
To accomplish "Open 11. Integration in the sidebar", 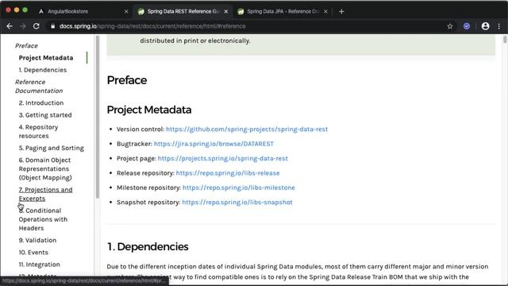I will tap(39, 265).
